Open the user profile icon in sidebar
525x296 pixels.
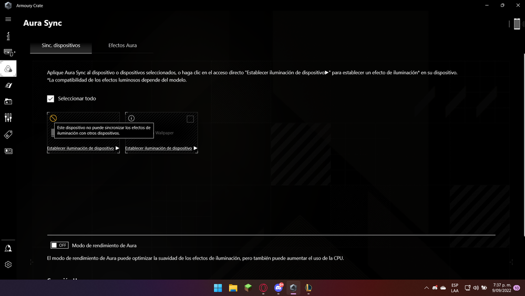click(x=8, y=248)
